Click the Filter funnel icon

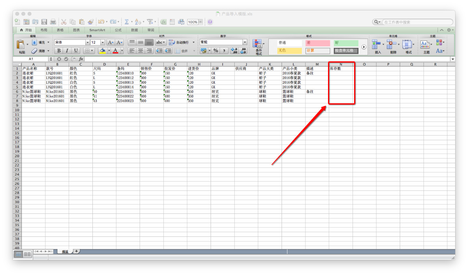click(150, 22)
